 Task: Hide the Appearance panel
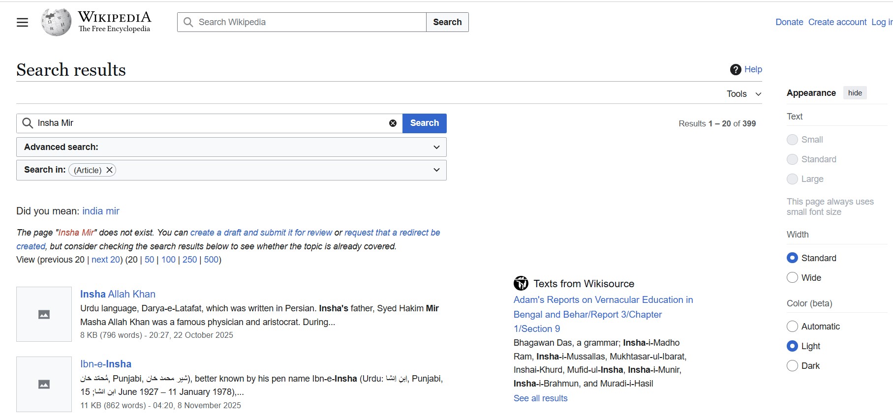point(855,93)
